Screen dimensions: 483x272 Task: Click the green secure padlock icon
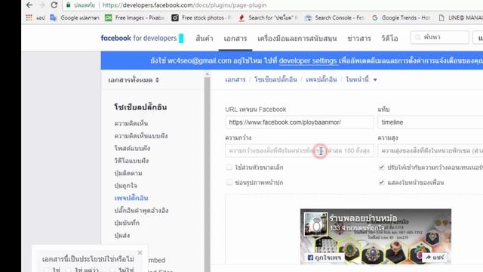tap(69, 5)
